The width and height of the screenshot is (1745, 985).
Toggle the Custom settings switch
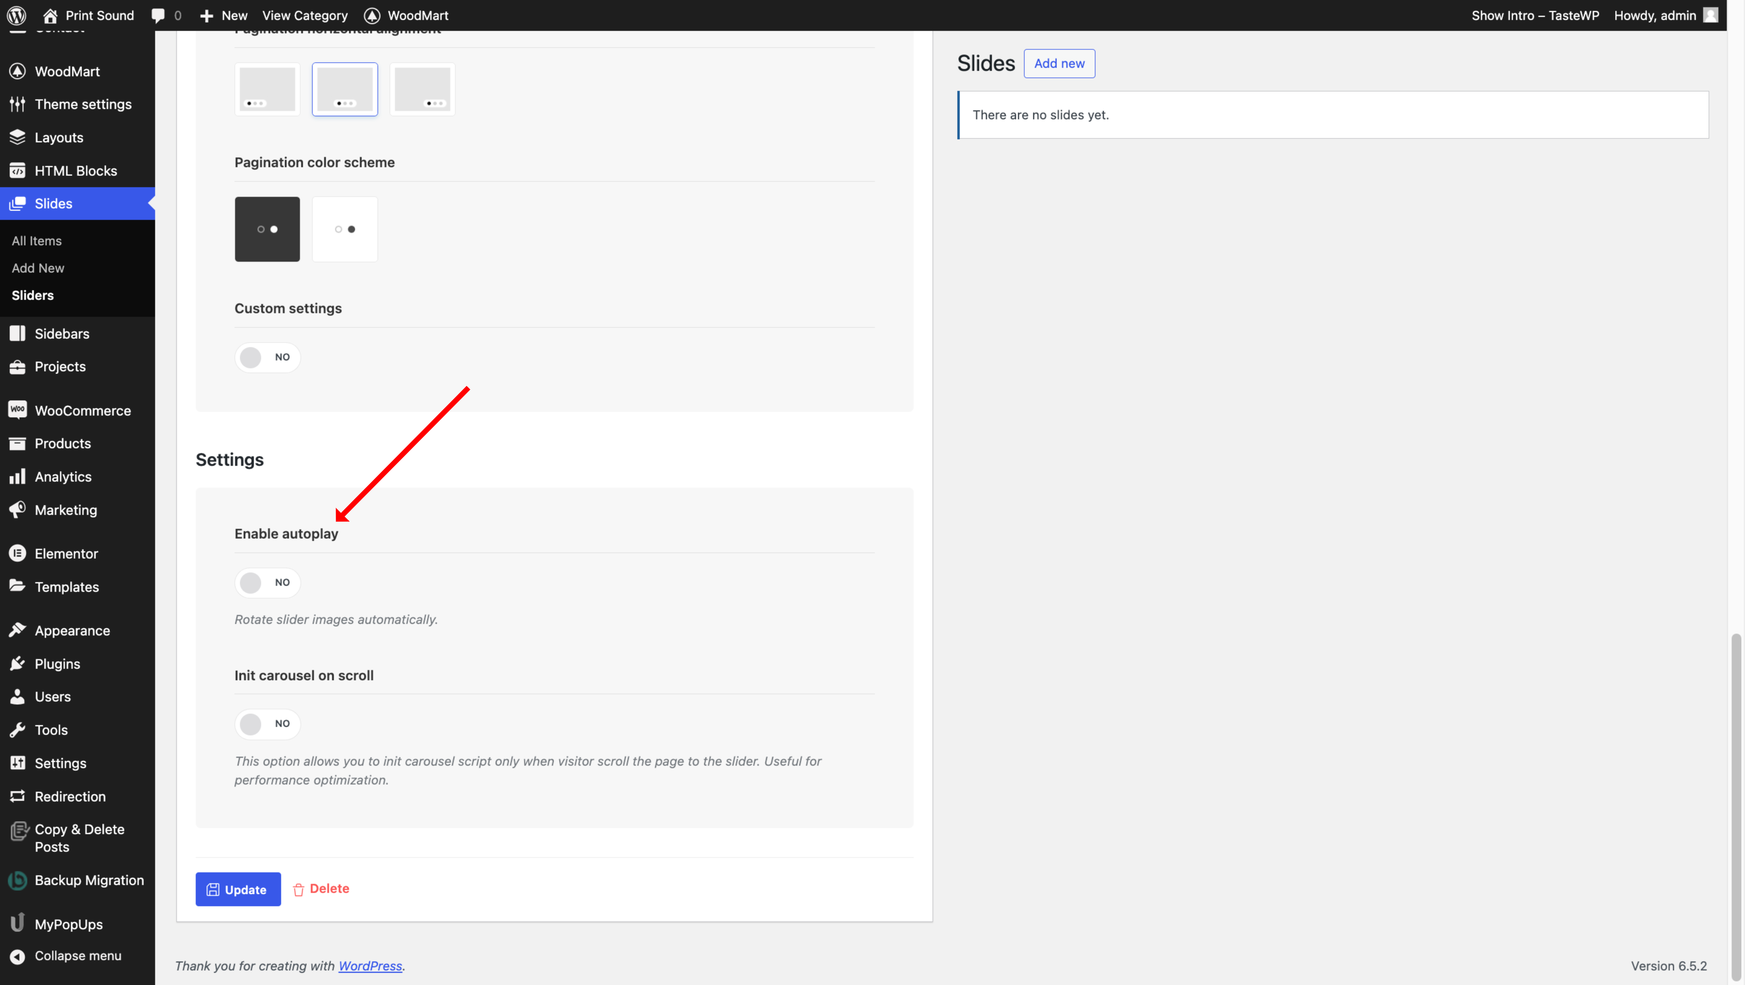pyautogui.click(x=268, y=357)
